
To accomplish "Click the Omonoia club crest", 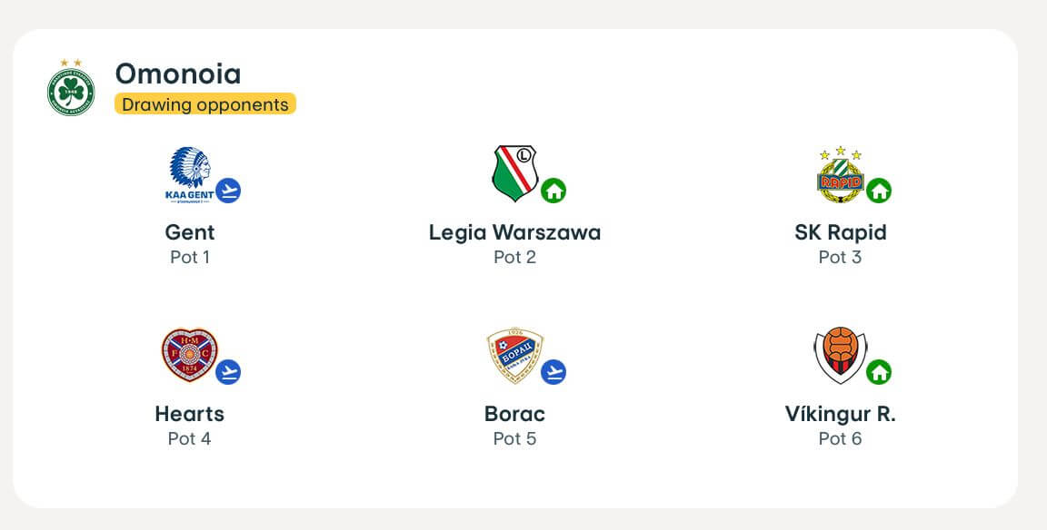I will point(71,90).
